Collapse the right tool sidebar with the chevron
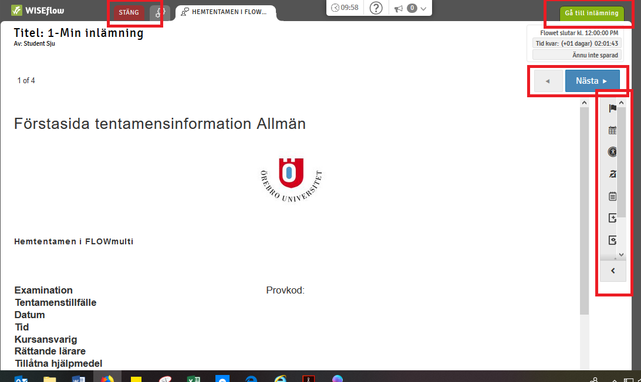 click(x=613, y=271)
